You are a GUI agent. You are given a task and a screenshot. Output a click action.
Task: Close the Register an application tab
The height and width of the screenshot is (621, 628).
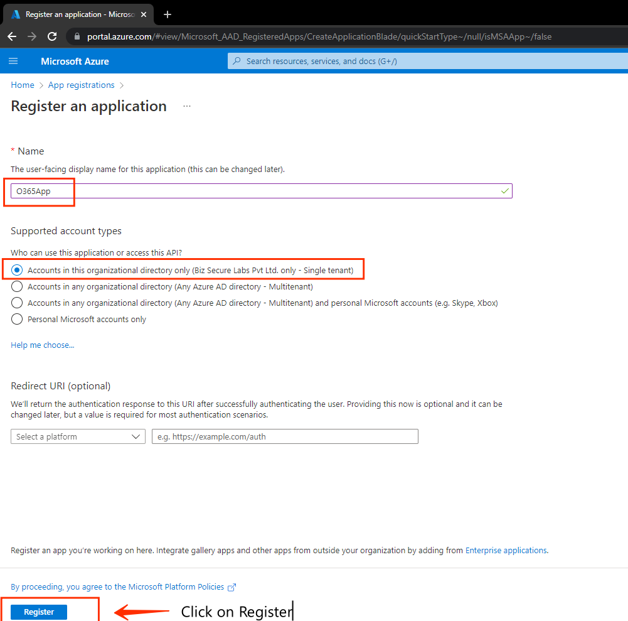pos(145,14)
